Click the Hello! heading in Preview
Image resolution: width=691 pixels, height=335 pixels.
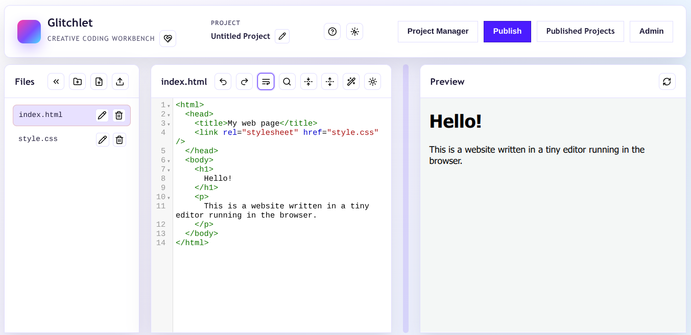pos(456,121)
